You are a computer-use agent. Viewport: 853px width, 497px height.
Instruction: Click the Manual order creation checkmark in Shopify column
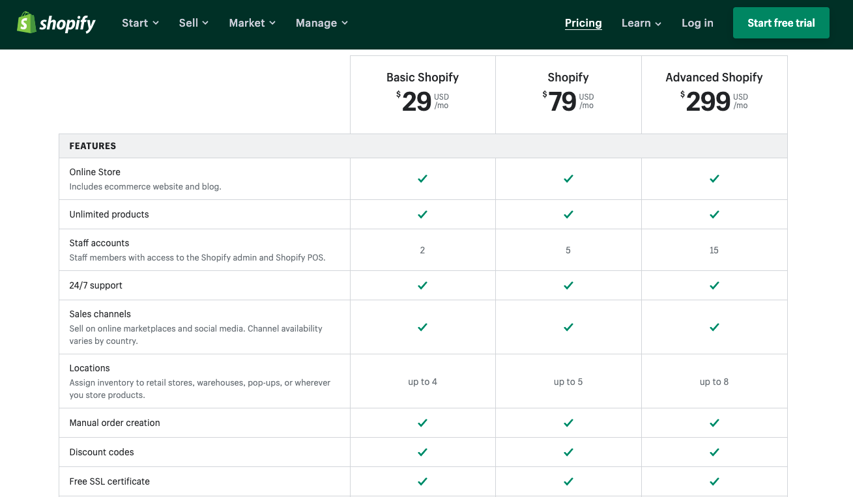point(568,422)
